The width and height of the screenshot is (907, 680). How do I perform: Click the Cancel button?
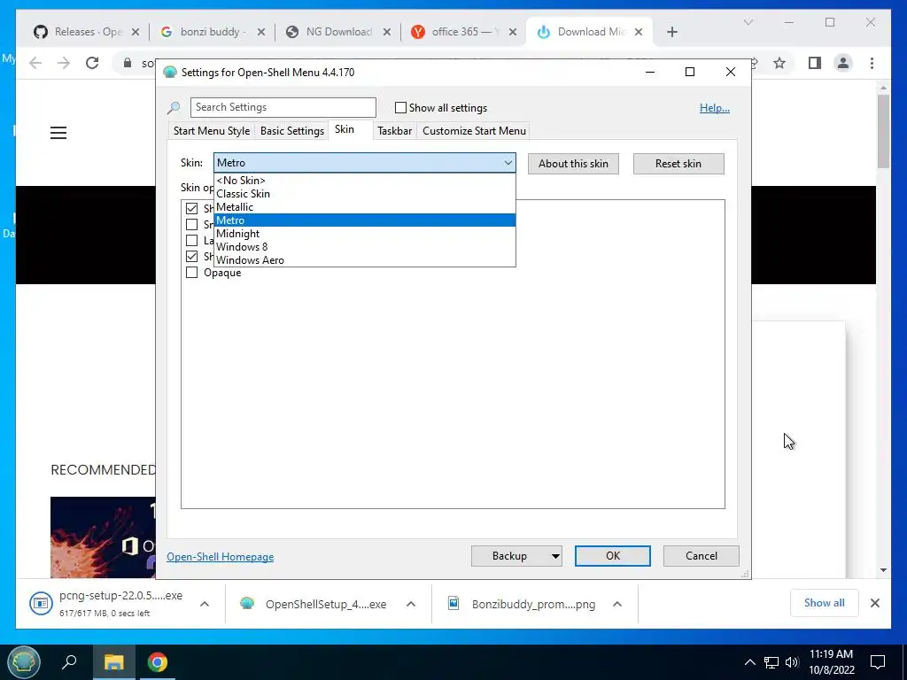(x=702, y=556)
